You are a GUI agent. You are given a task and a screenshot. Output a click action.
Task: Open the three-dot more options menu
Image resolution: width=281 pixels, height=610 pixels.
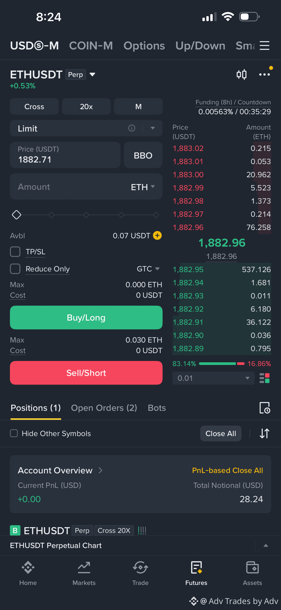264,74
